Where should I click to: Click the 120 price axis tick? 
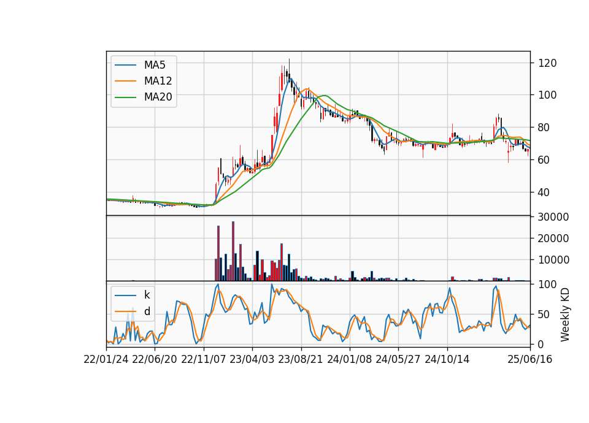(547, 63)
